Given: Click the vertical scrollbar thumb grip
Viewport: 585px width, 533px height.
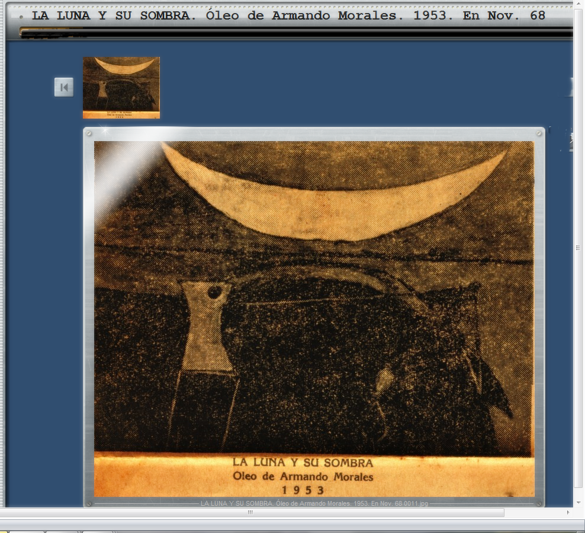Looking at the screenshot, I should (578, 248).
